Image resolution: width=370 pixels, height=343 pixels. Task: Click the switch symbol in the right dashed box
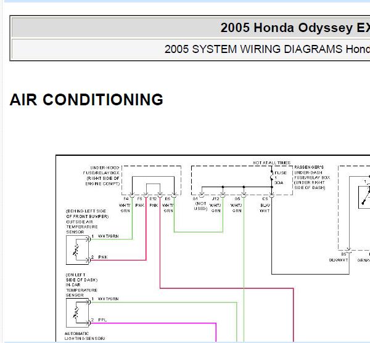(x=365, y=197)
